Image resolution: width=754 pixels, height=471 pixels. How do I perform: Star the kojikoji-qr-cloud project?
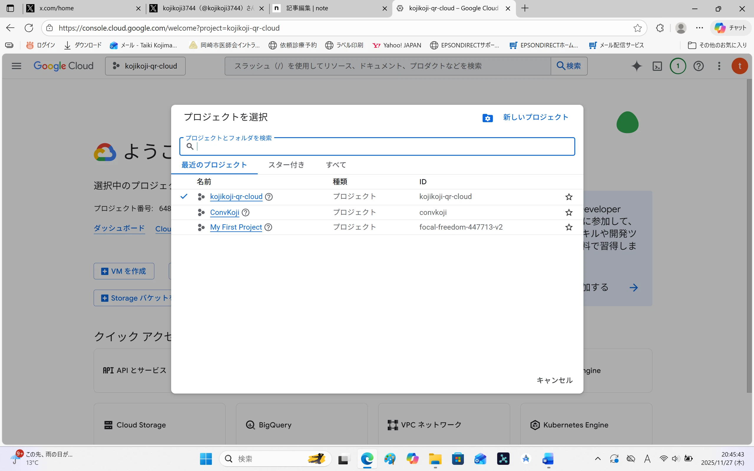click(x=569, y=197)
